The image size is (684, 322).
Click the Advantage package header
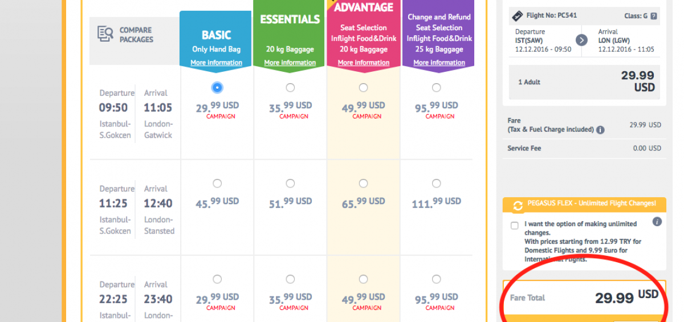click(x=363, y=8)
